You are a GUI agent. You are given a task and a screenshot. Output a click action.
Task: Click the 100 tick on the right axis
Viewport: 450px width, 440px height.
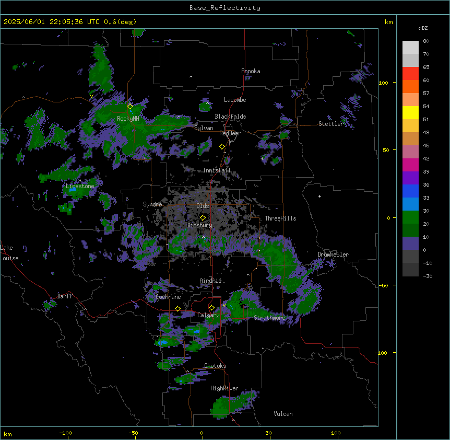383,83
